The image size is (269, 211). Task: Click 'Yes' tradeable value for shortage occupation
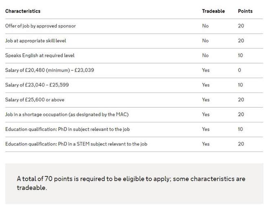[x=206, y=115]
